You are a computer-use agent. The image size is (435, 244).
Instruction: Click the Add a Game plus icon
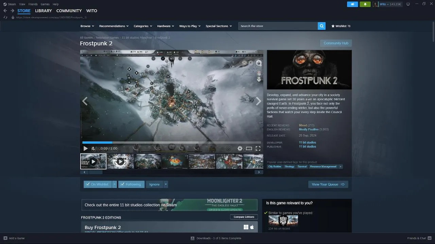click(5, 238)
